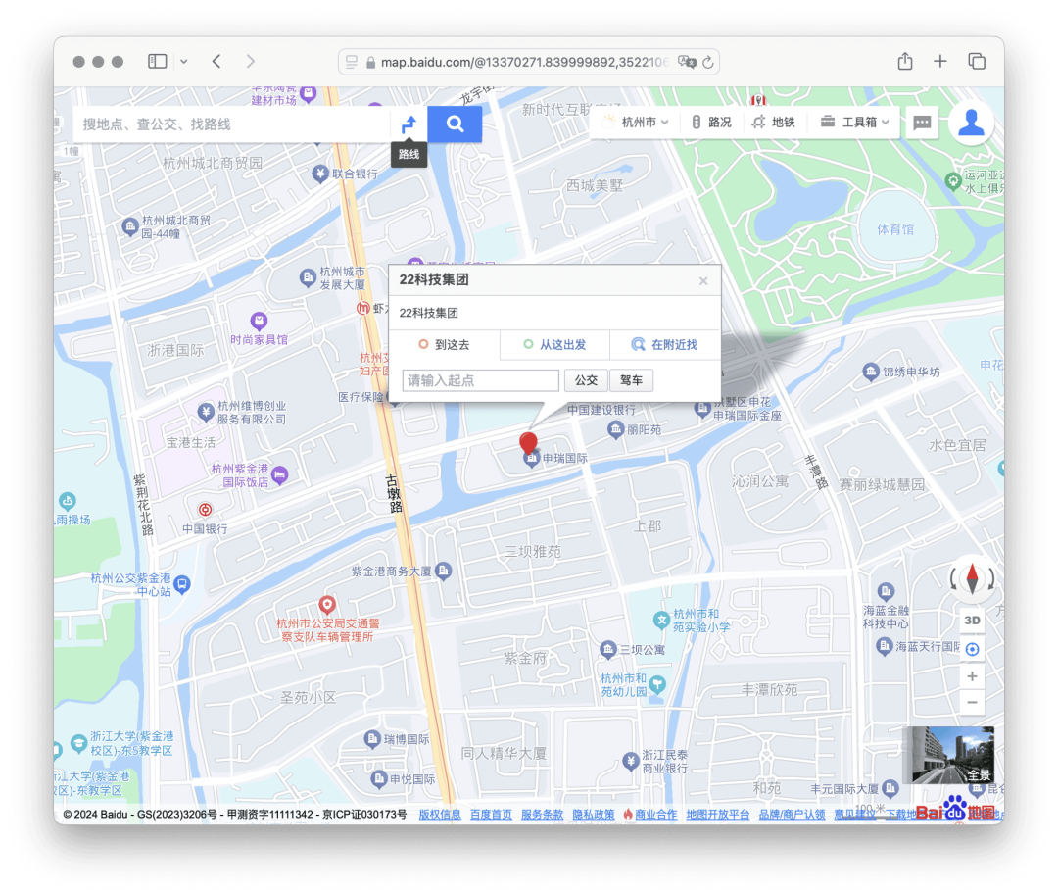Focus the main map search box

coord(231,124)
